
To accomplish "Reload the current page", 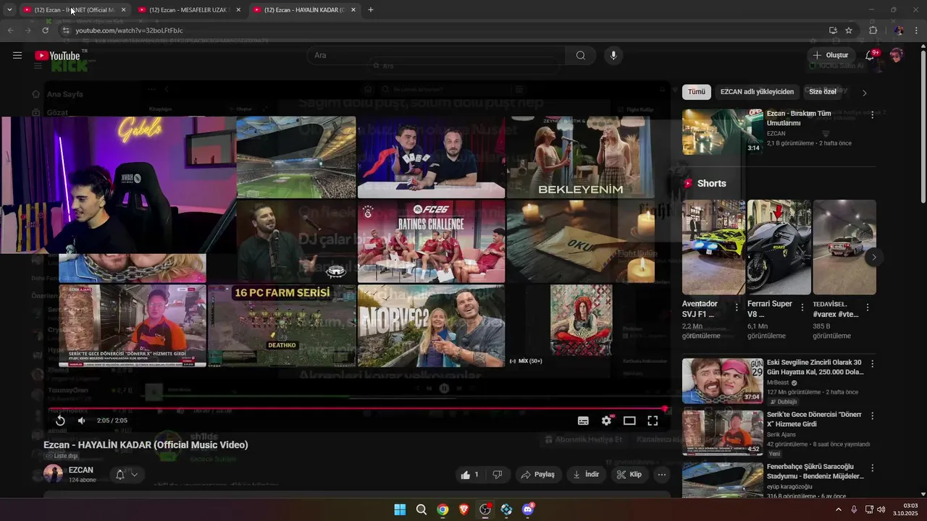I will click(45, 30).
